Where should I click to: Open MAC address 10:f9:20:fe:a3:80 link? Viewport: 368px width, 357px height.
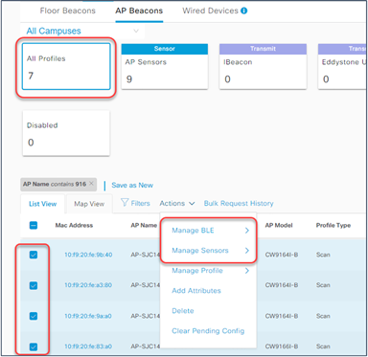click(x=88, y=285)
